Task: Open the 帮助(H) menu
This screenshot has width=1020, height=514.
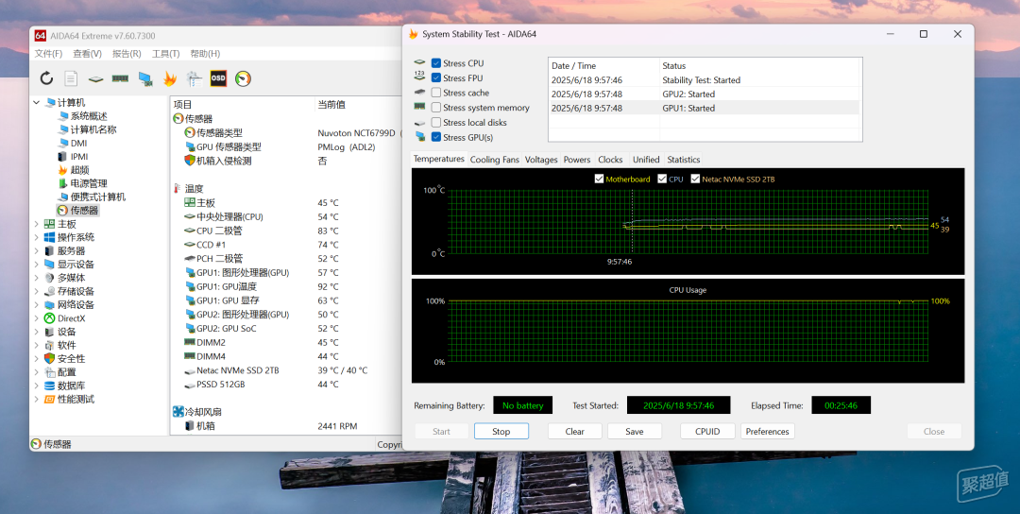Action: click(205, 53)
